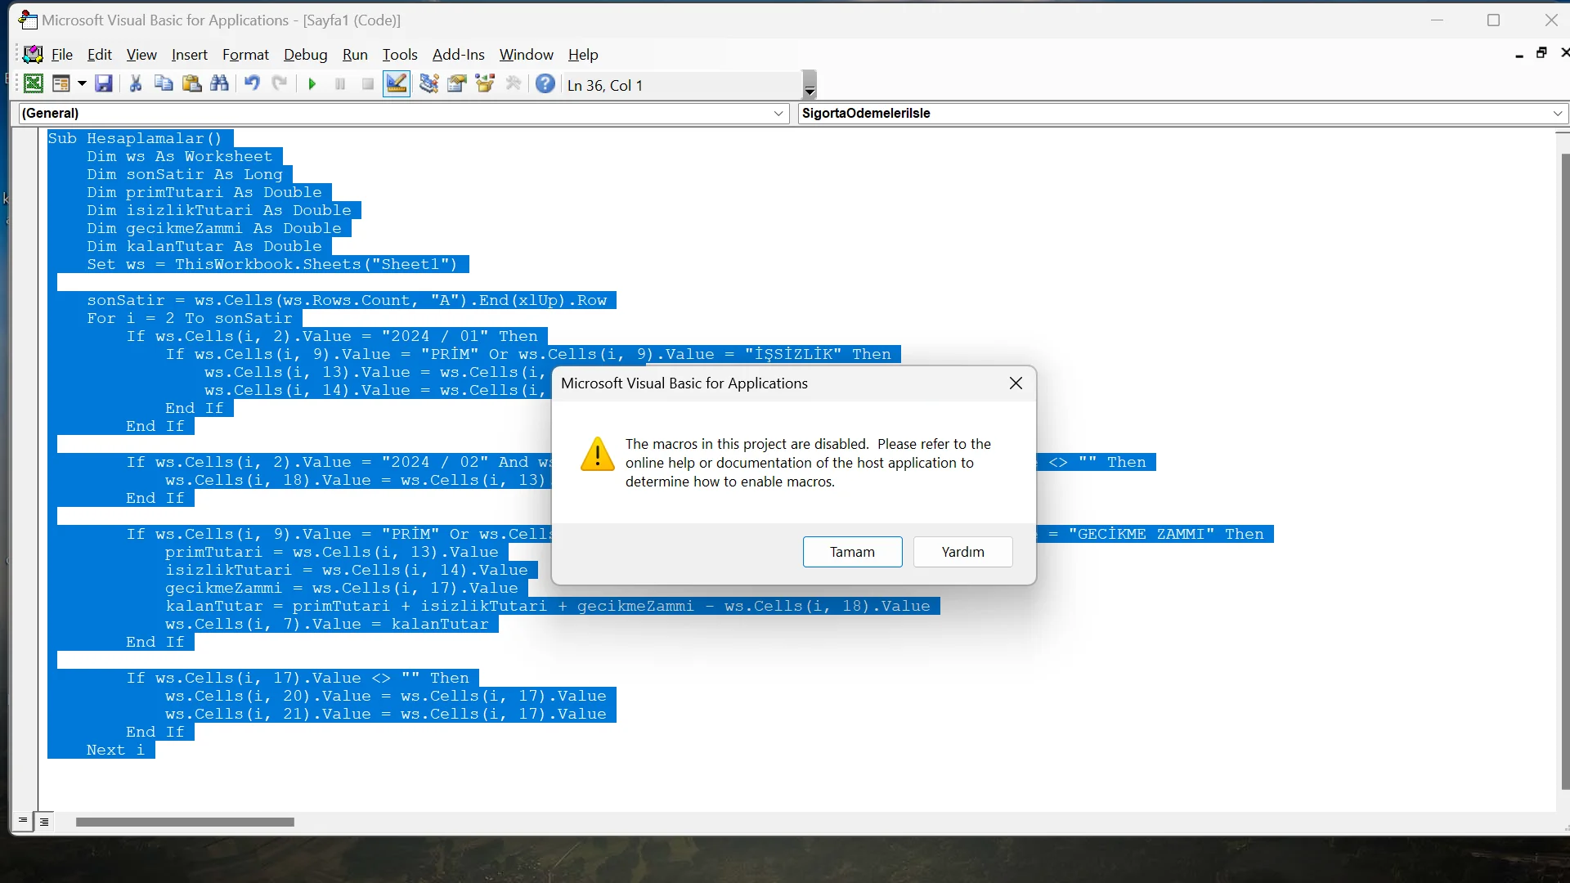This screenshot has height=883, width=1570.
Task: Click the Find toolbar icon
Action: point(220,85)
